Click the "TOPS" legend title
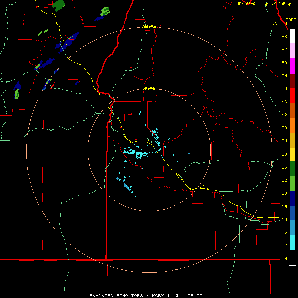The height and width of the screenshot is (298, 298). click(x=291, y=20)
